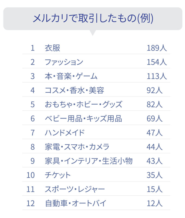Select the 家電・スマホ・カメラ row label
The image size is (185, 218).
[x=77, y=147]
